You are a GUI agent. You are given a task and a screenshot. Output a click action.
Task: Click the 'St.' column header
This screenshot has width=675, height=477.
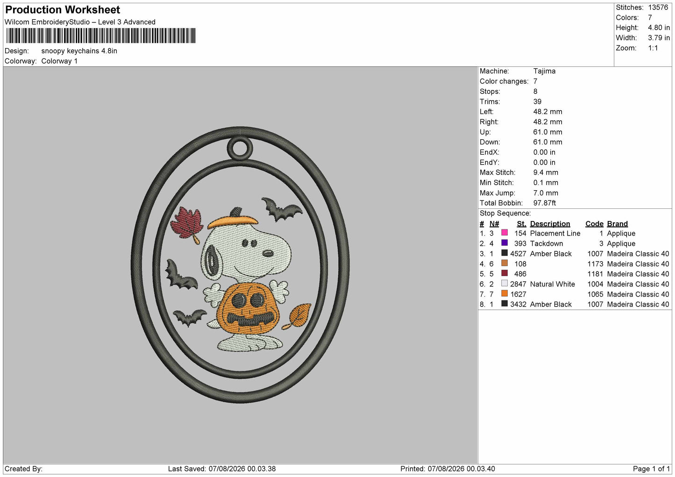point(521,224)
